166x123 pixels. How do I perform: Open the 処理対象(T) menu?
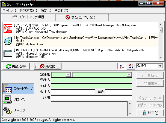[28, 10]
